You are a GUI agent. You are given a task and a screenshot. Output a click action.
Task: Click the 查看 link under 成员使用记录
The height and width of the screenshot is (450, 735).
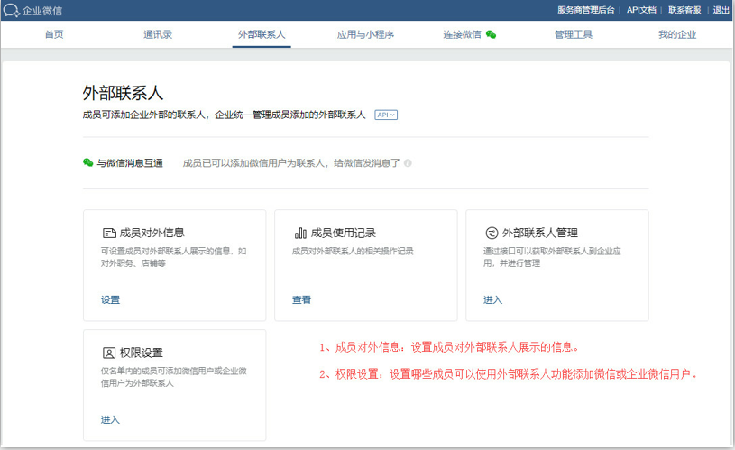click(x=301, y=300)
